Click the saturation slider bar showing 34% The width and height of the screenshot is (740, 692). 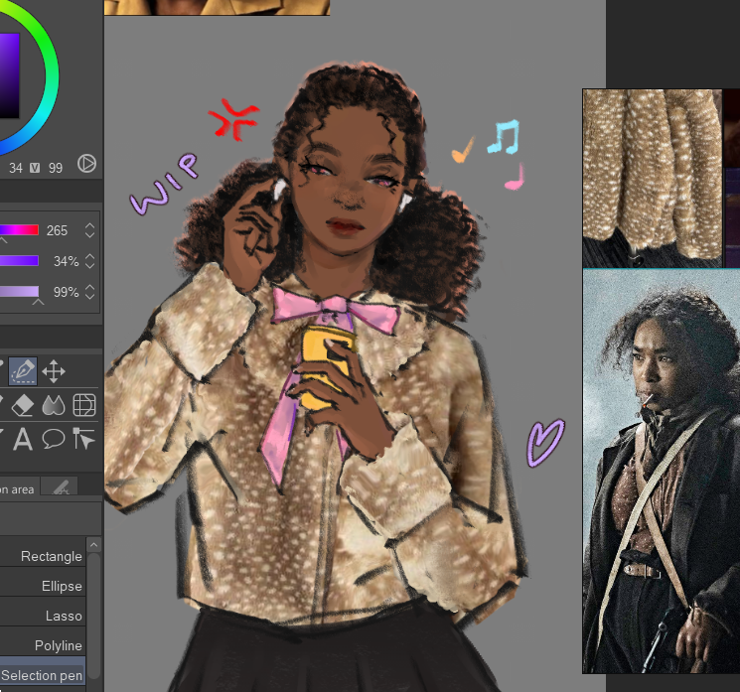(x=19, y=261)
